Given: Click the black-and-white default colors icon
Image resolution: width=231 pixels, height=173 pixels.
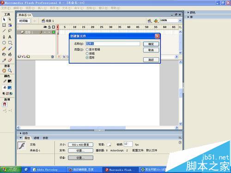Looking at the screenshot, I should (4, 94).
